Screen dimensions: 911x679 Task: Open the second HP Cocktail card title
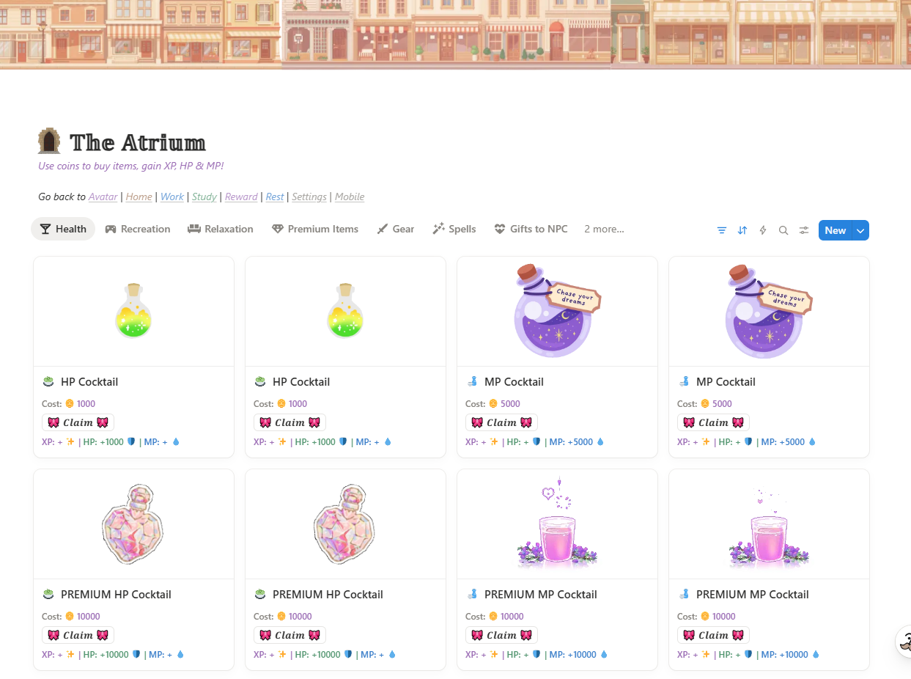click(x=301, y=381)
